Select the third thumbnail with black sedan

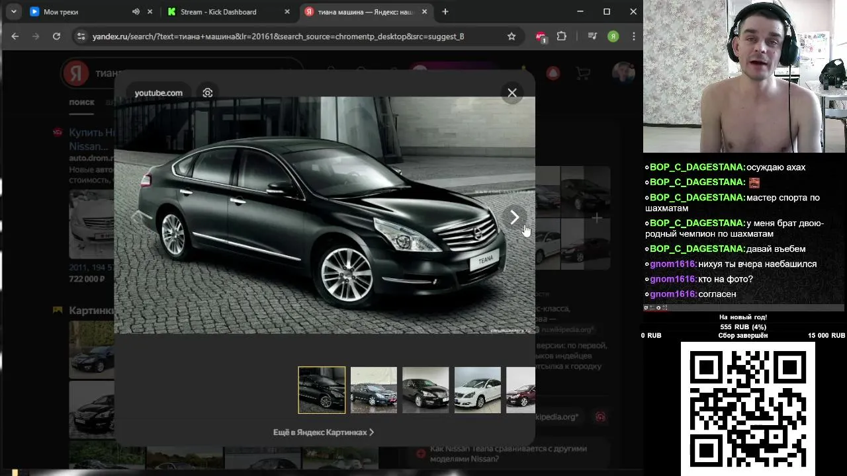coord(425,390)
